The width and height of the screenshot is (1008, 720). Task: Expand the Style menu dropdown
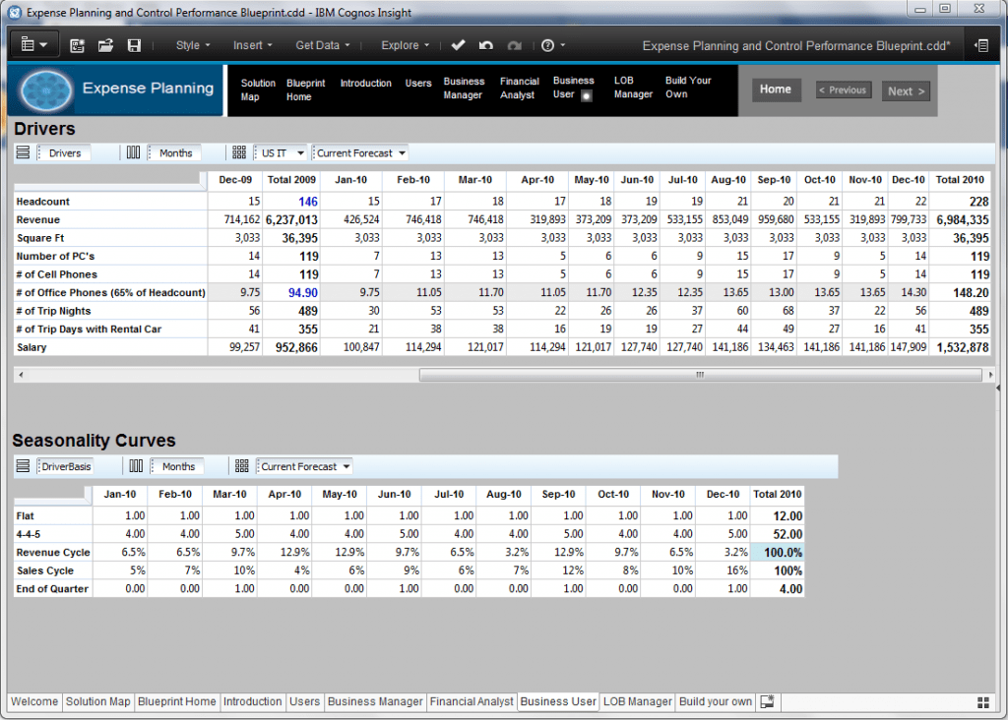point(192,45)
